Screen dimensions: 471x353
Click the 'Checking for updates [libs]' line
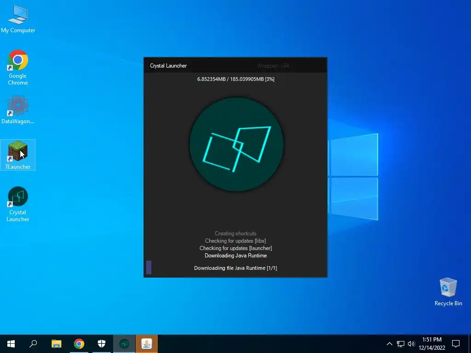pos(235,241)
